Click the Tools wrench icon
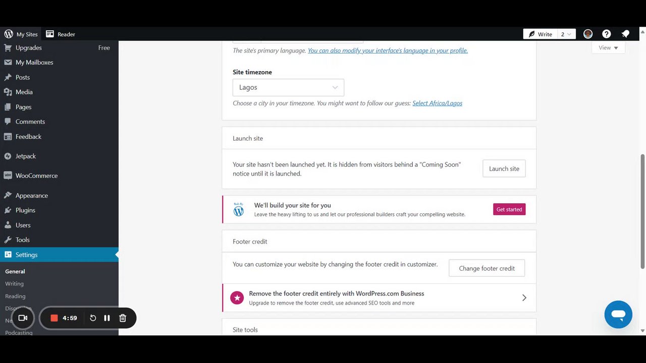This screenshot has width=646, height=363. pyautogui.click(x=8, y=240)
